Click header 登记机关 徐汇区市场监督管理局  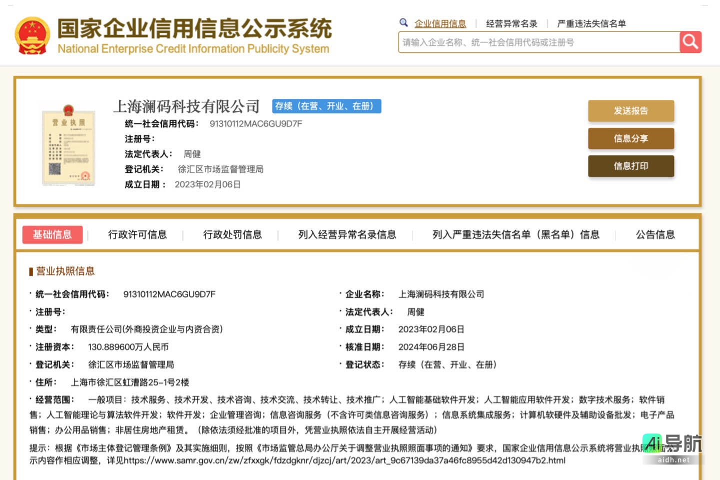[220, 169]
